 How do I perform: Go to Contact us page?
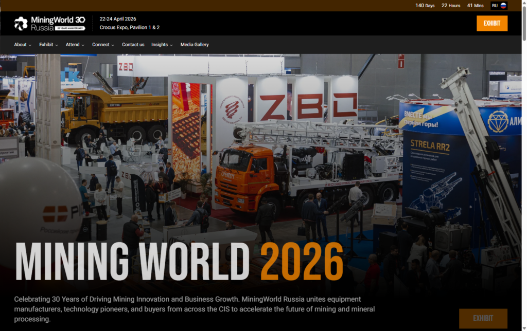133,45
